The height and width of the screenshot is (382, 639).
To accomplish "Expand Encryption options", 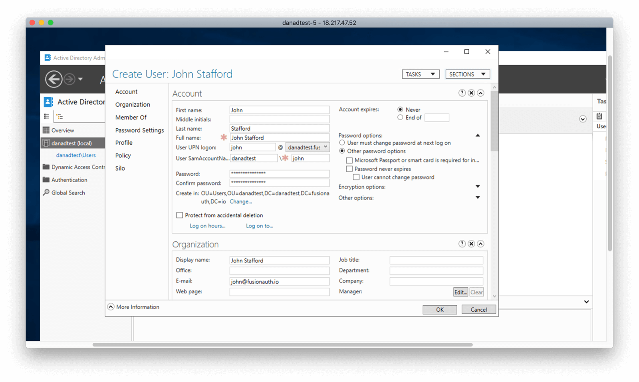I will pos(478,187).
